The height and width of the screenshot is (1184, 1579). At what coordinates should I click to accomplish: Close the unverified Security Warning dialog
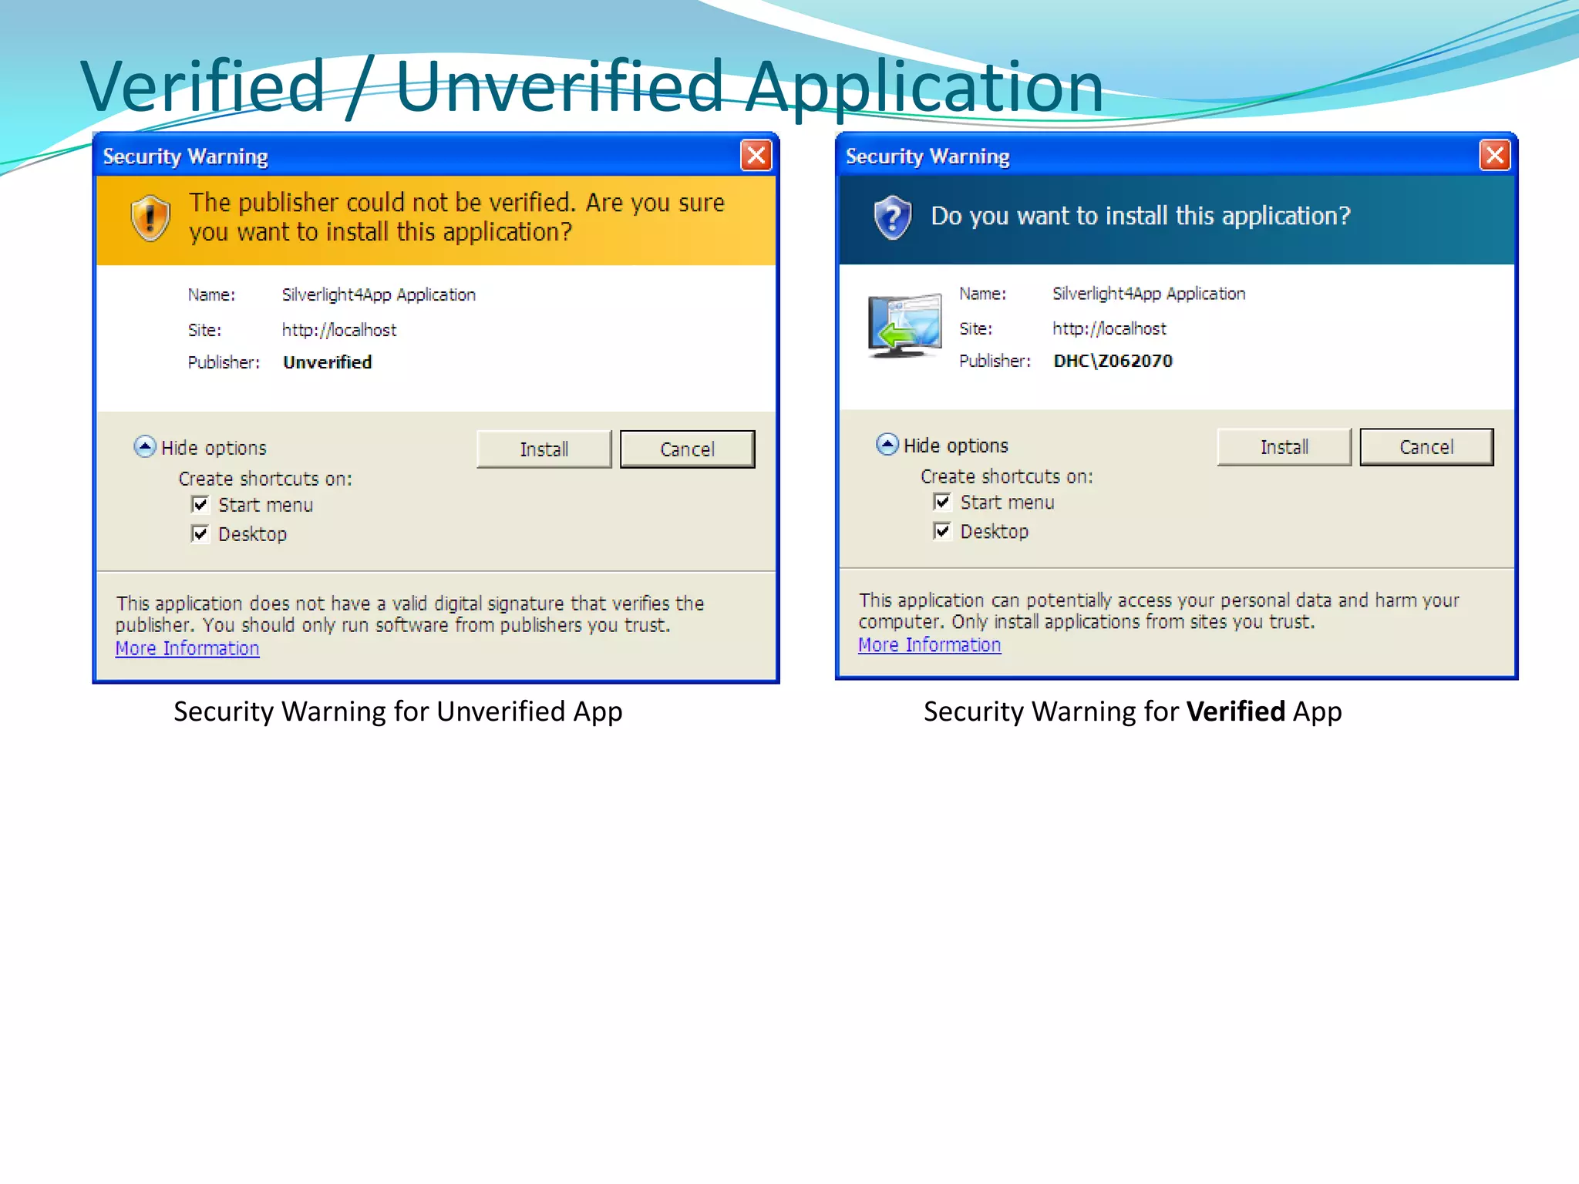[x=756, y=156]
